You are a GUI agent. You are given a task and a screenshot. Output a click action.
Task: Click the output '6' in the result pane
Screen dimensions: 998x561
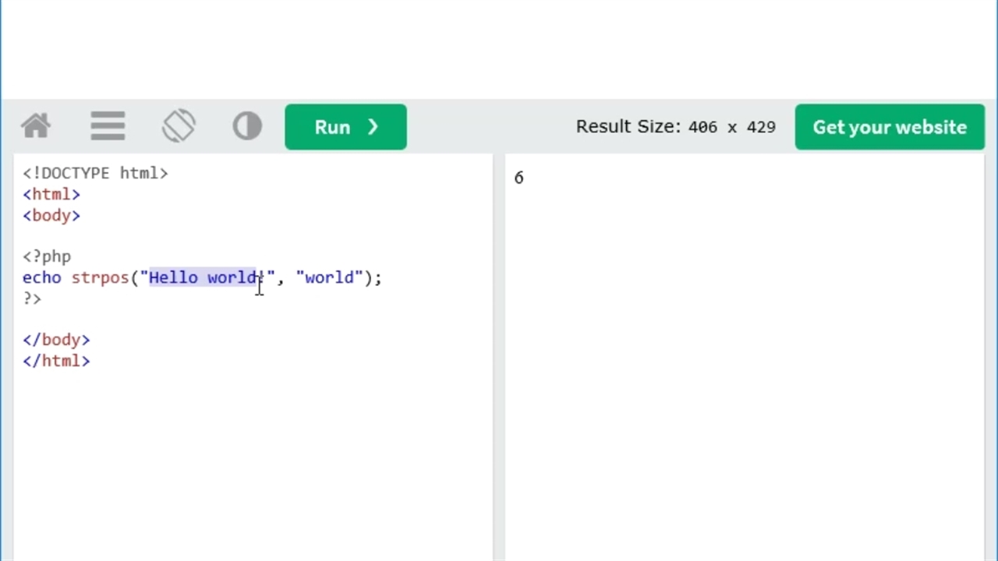coord(518,178)
